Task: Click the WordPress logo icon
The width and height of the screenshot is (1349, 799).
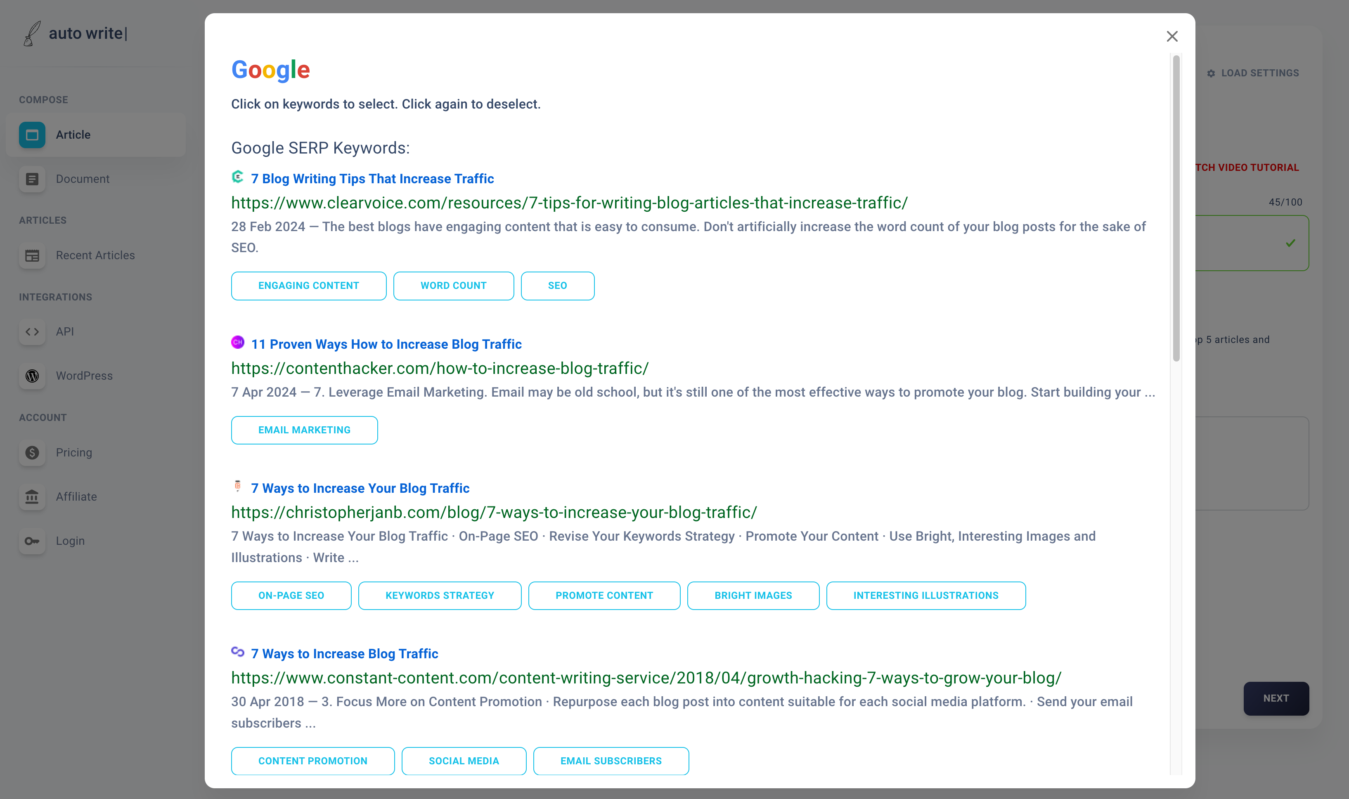Action: pyautogui.click(x=32, y=376)
